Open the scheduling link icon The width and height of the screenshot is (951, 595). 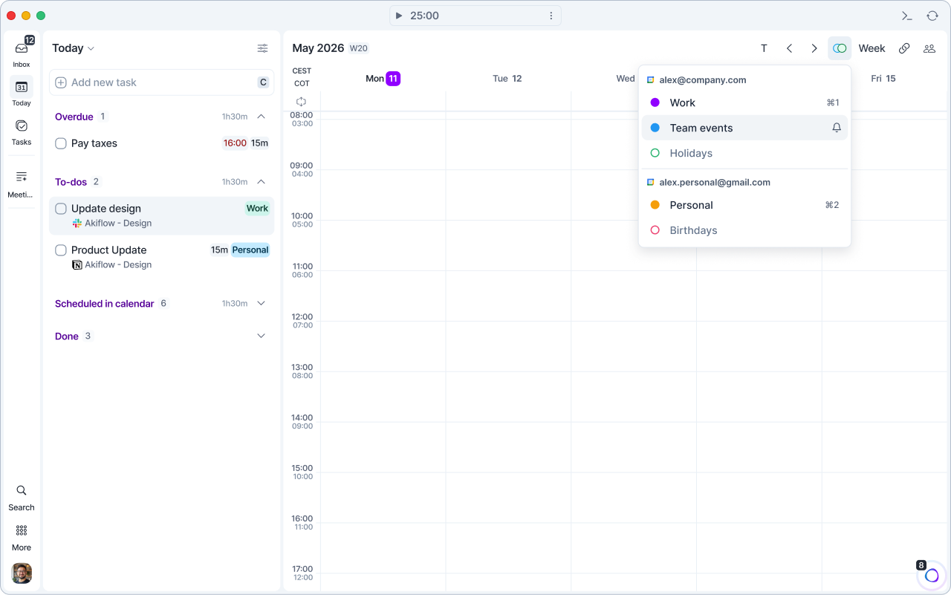point(904,48)
